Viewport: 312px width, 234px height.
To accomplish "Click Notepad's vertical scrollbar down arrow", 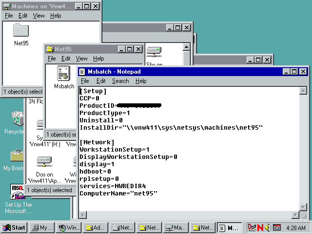I will pos(303,207).
